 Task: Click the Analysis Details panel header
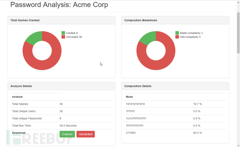61,86
